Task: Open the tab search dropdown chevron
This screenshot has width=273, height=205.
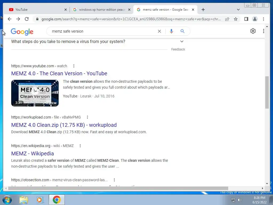Action: click(238, 10)
